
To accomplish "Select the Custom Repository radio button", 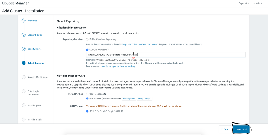I will 87,50.
